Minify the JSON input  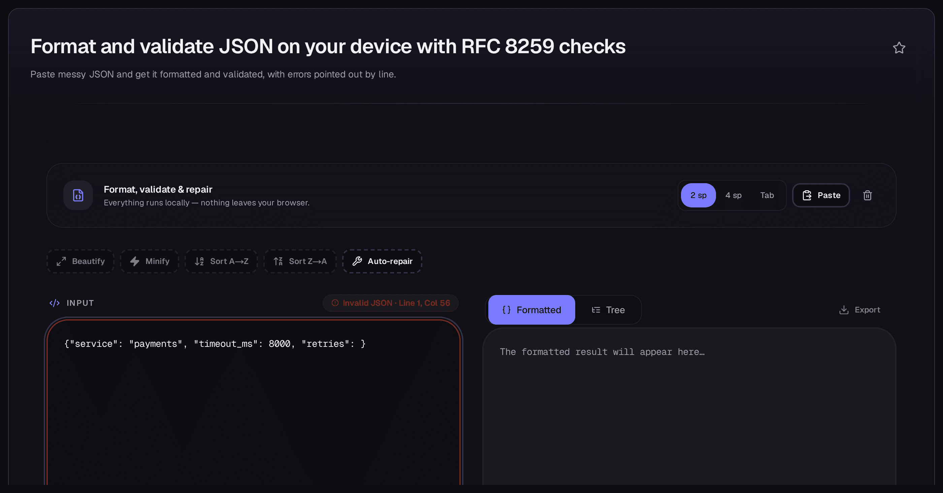click(x=149, y=261)
